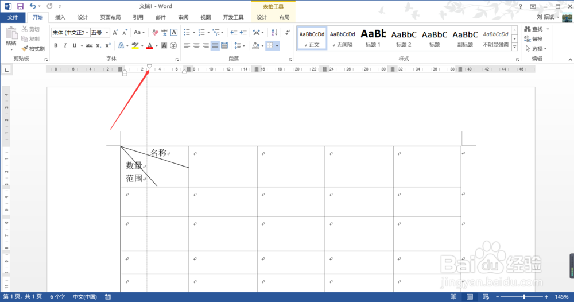
Task: Click the Decrease Indent icon
Action: tap(234, 33)
